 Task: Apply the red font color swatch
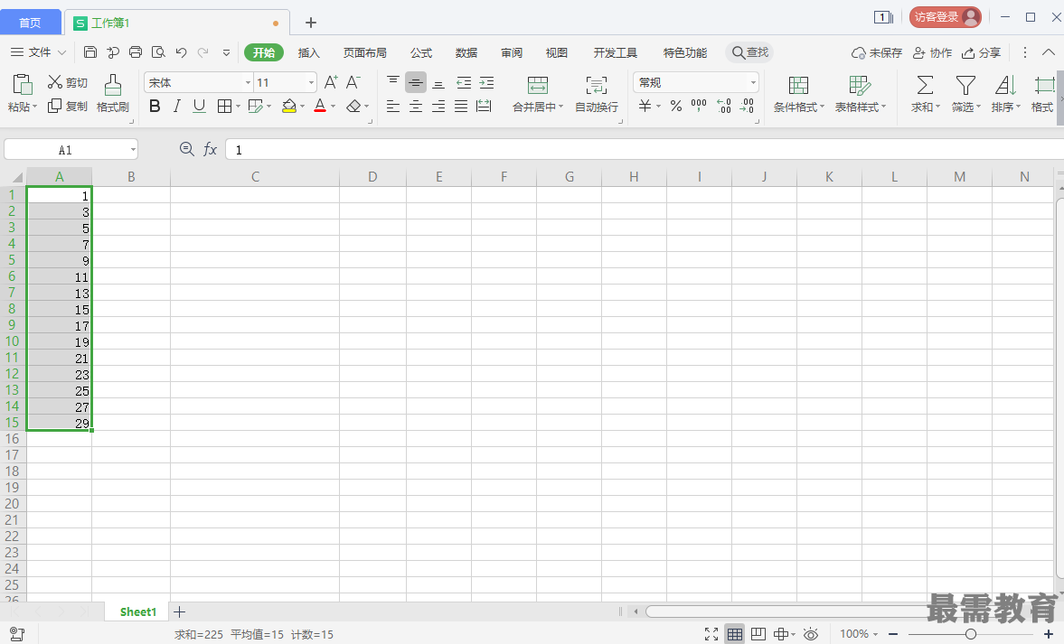coord(320,106)
